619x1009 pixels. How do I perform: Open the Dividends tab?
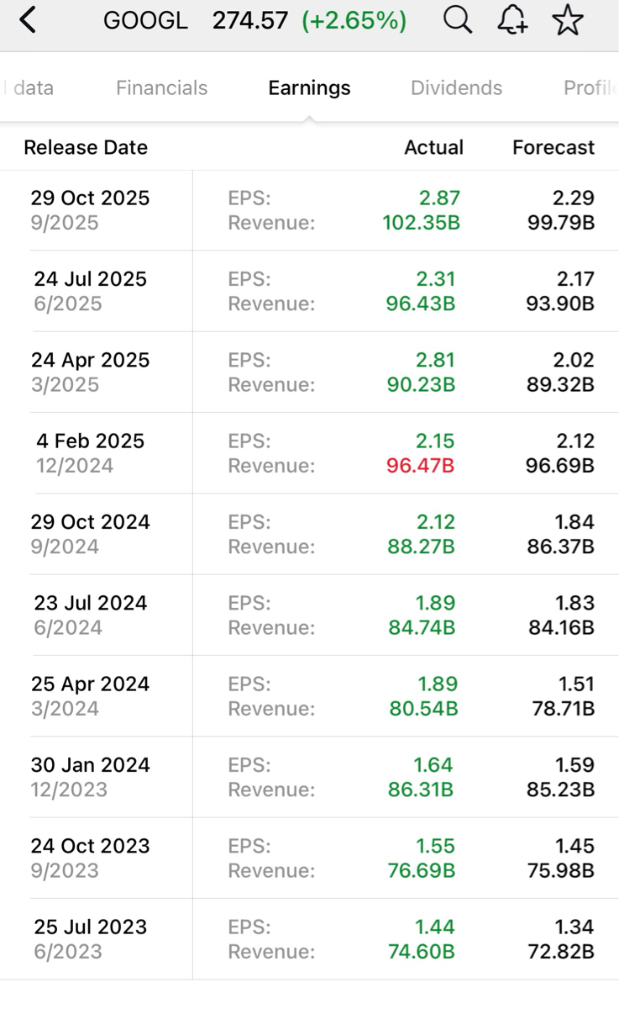(x=456, y=88)
